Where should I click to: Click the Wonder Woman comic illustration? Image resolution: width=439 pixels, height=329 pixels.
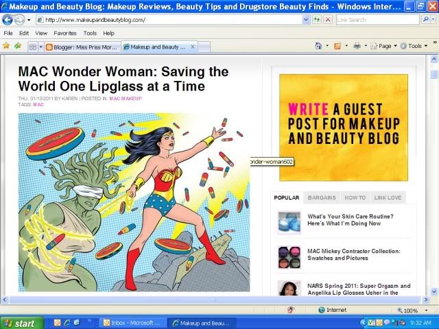[134, 202]
